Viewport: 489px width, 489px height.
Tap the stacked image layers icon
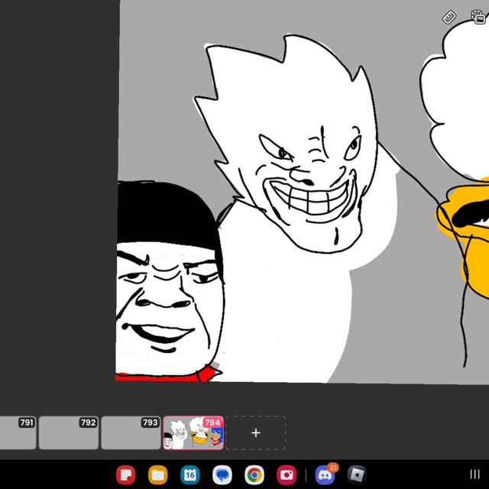tap(479, 17)
